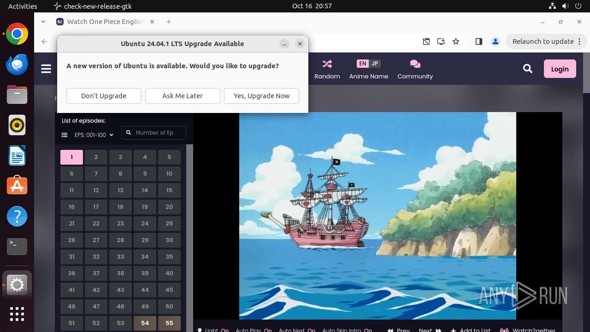
Task: Choose Ask Me Later in dialog
Action: click(183, 96)
